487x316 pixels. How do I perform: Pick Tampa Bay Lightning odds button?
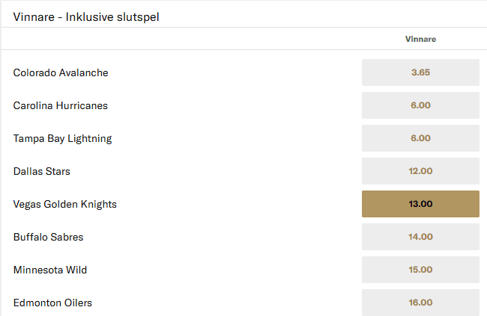pos(420,138)
